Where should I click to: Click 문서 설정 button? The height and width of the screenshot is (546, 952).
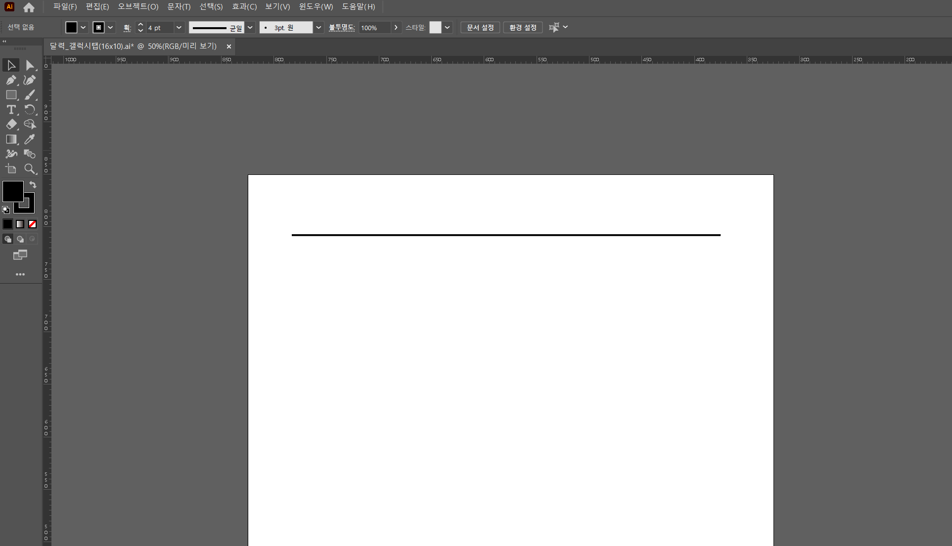(x=480, y=28)
